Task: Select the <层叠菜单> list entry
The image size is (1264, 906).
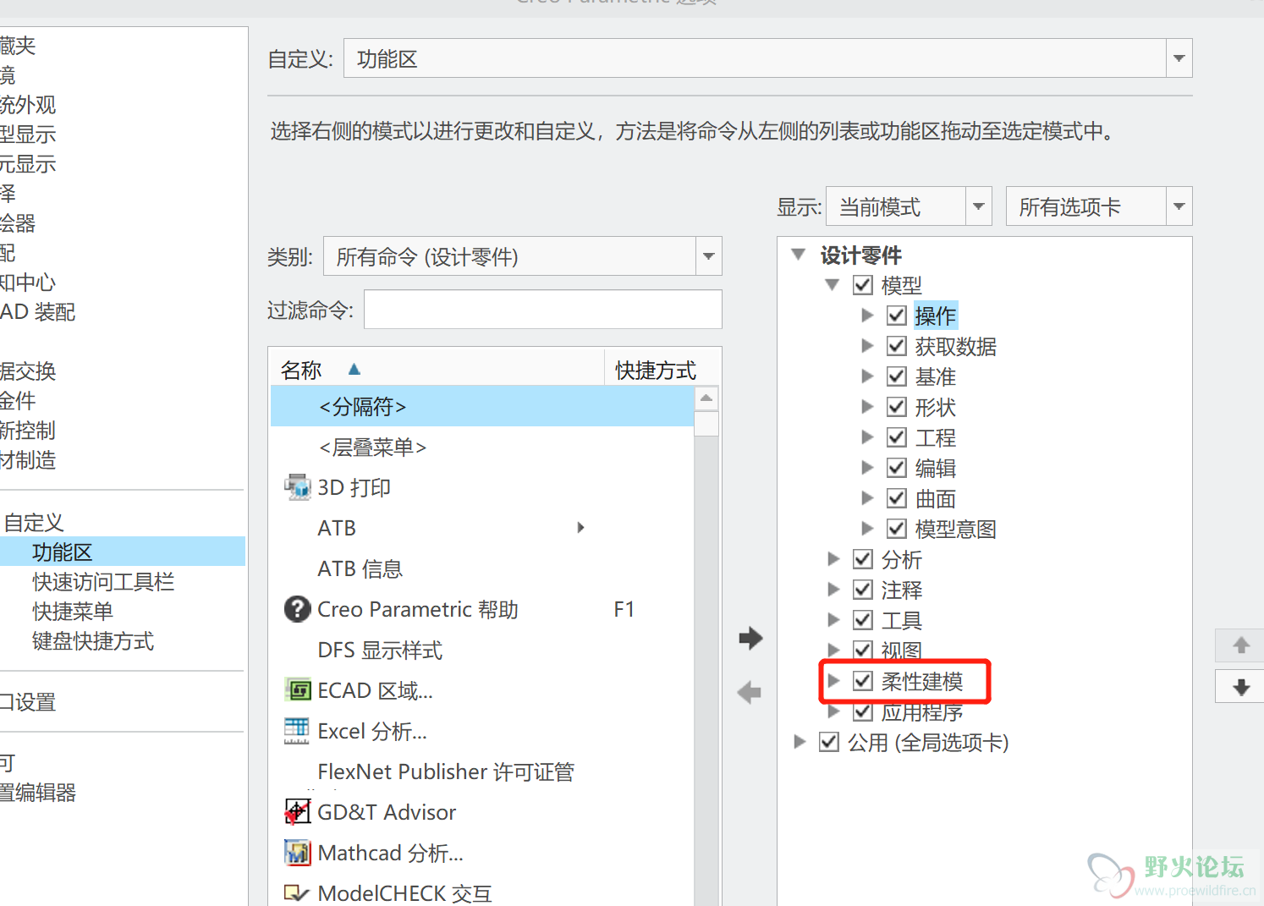Action: click(x=482, y=447)
